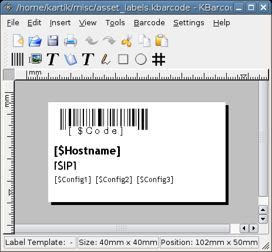Click the vertical scrollbar down arrow
The image size is (272, 252).
tap(263, 219)
